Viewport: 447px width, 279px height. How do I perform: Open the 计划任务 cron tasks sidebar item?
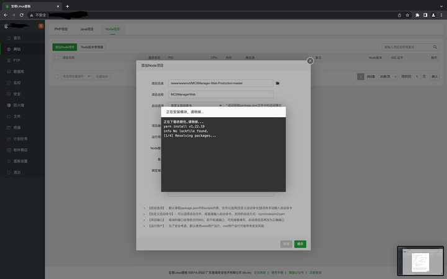(22, 139)
